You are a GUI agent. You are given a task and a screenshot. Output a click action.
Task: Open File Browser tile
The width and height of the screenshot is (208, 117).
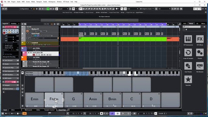point(200,66)
